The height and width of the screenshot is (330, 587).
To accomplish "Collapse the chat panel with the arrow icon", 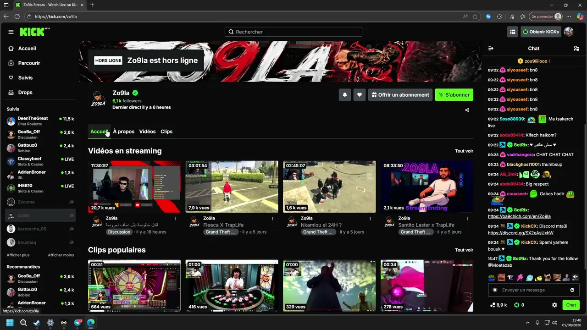I will tap(491, 48).
